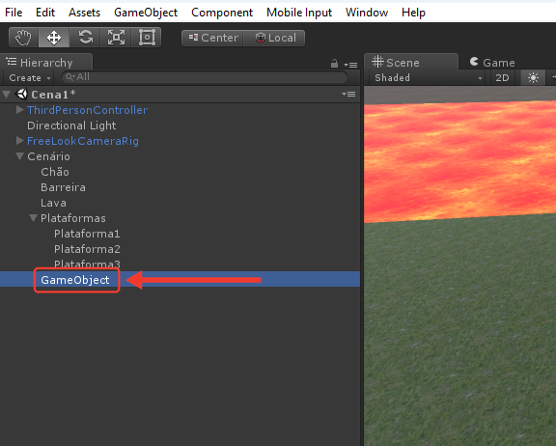
Task: Select Plataforma2 in Hierarchy
Action: [x=87, y=249]
